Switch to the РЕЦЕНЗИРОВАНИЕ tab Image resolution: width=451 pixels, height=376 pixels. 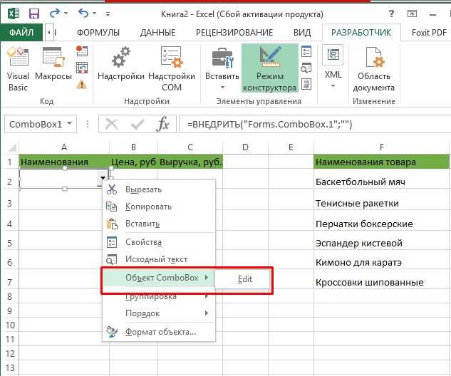(x=234, y=33)
